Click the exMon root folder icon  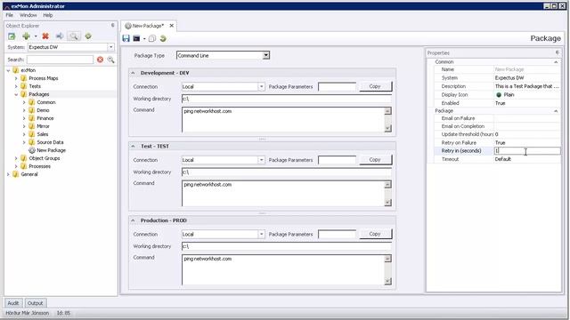pos(16,70)
